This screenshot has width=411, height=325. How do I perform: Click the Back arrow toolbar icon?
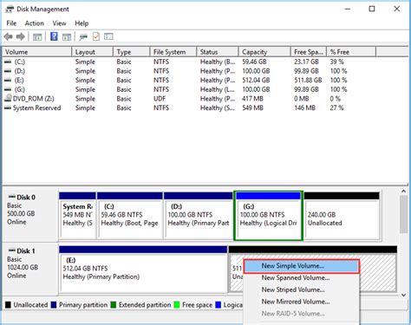(x=9, y=36)
